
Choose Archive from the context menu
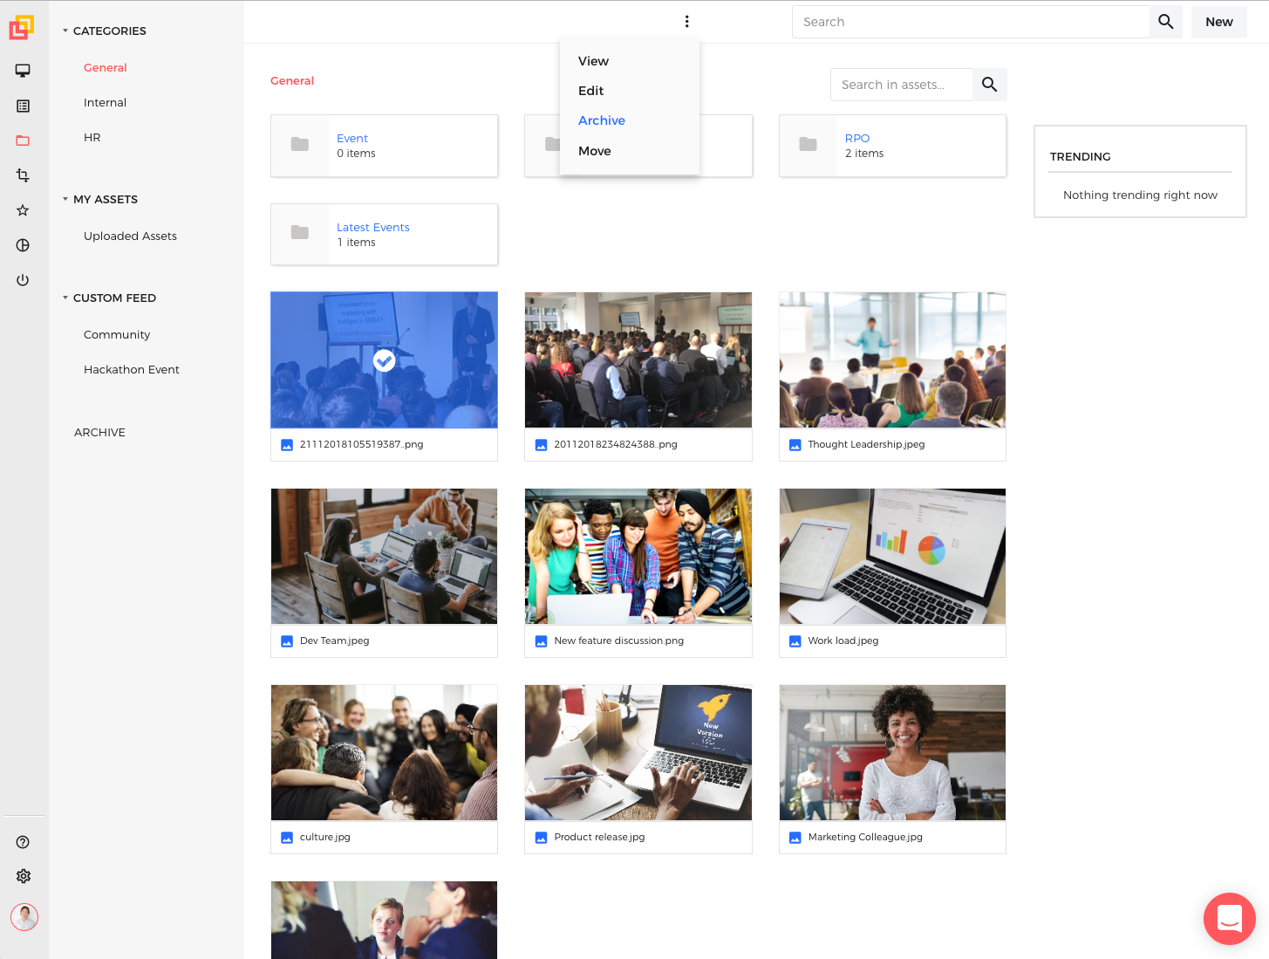click(601, 120)
